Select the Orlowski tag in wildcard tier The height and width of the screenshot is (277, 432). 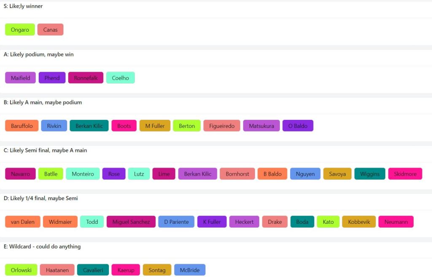coord(21,270)
